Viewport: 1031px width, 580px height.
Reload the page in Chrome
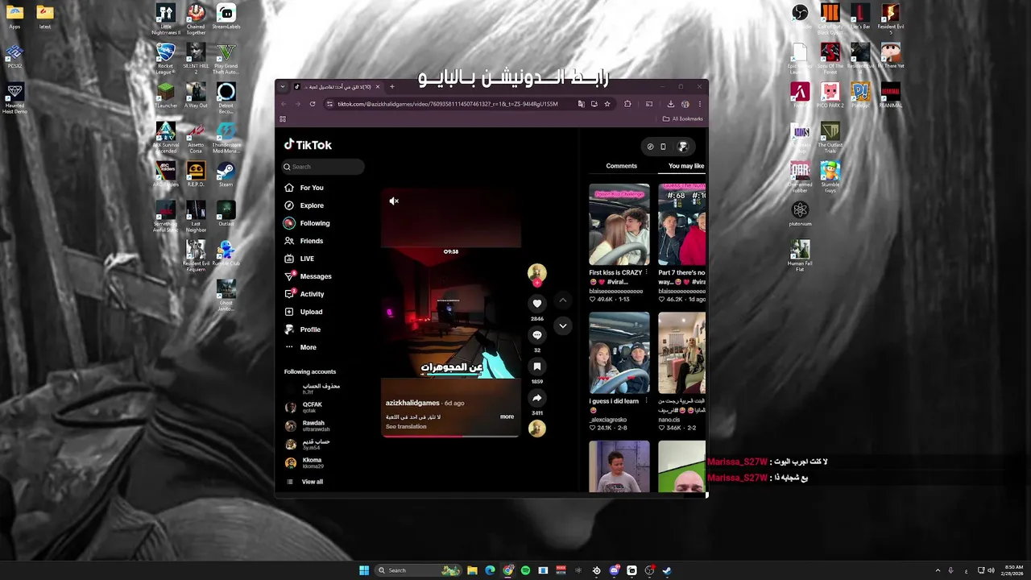[x=313, y=104]
